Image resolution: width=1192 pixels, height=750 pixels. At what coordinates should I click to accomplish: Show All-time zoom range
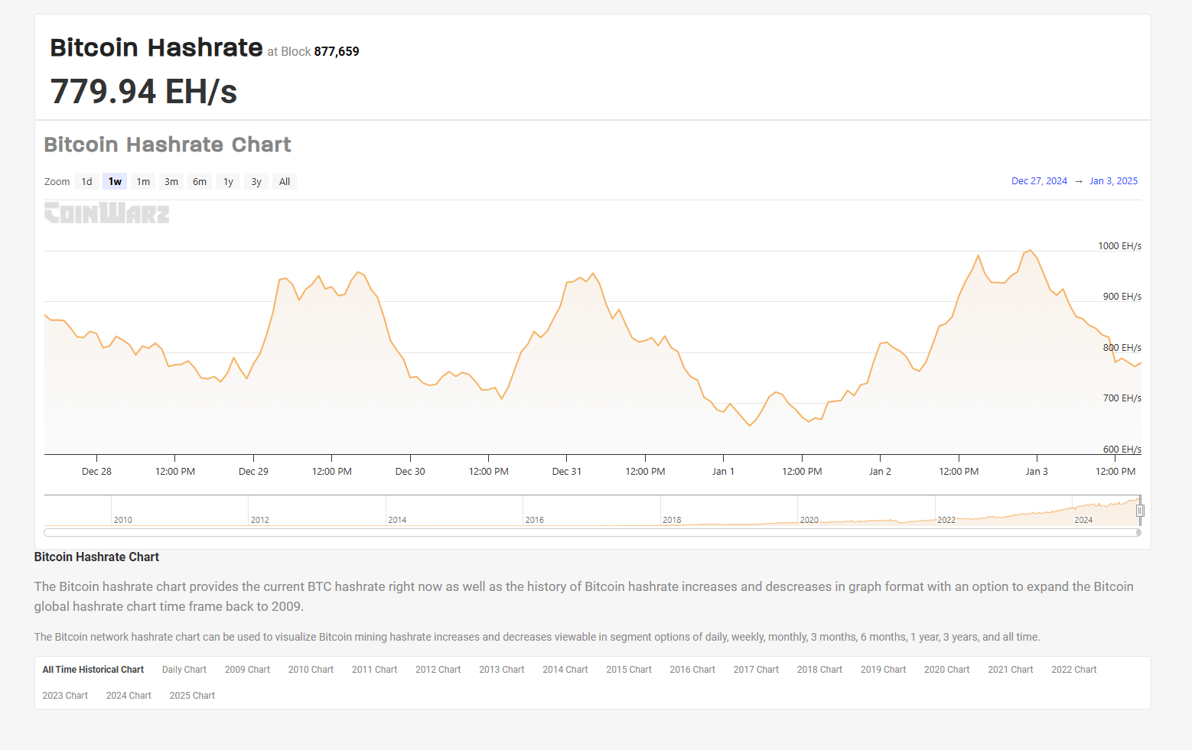tap(285, 182)
